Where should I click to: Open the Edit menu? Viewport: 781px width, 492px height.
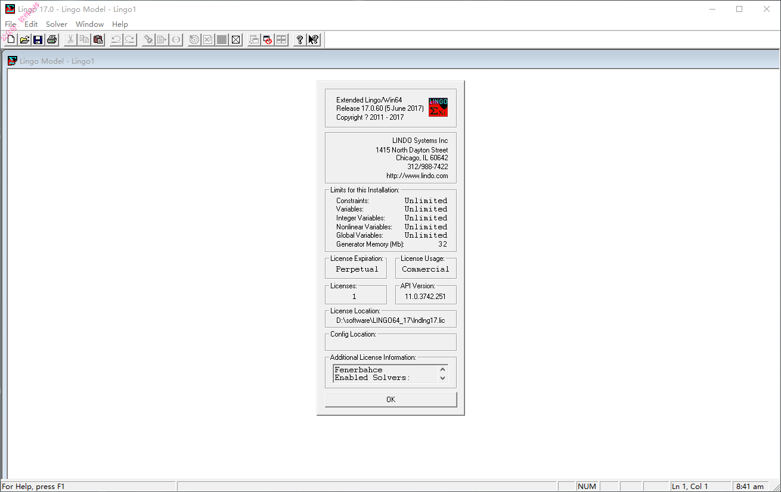(x=31, y=24)
